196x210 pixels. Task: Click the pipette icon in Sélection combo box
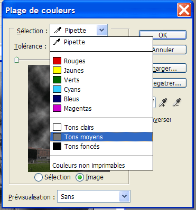coord(58,30)
